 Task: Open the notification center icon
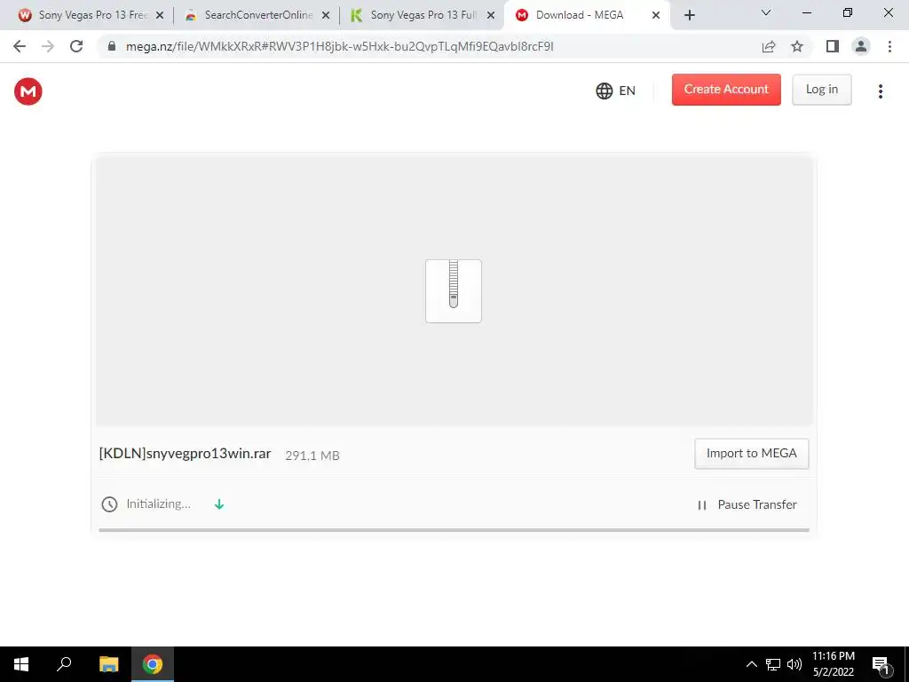[x=881, y=664]
